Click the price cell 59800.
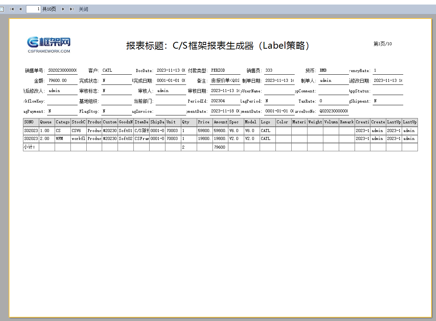The width and height of the screenshot is (436, 321). 205,131
